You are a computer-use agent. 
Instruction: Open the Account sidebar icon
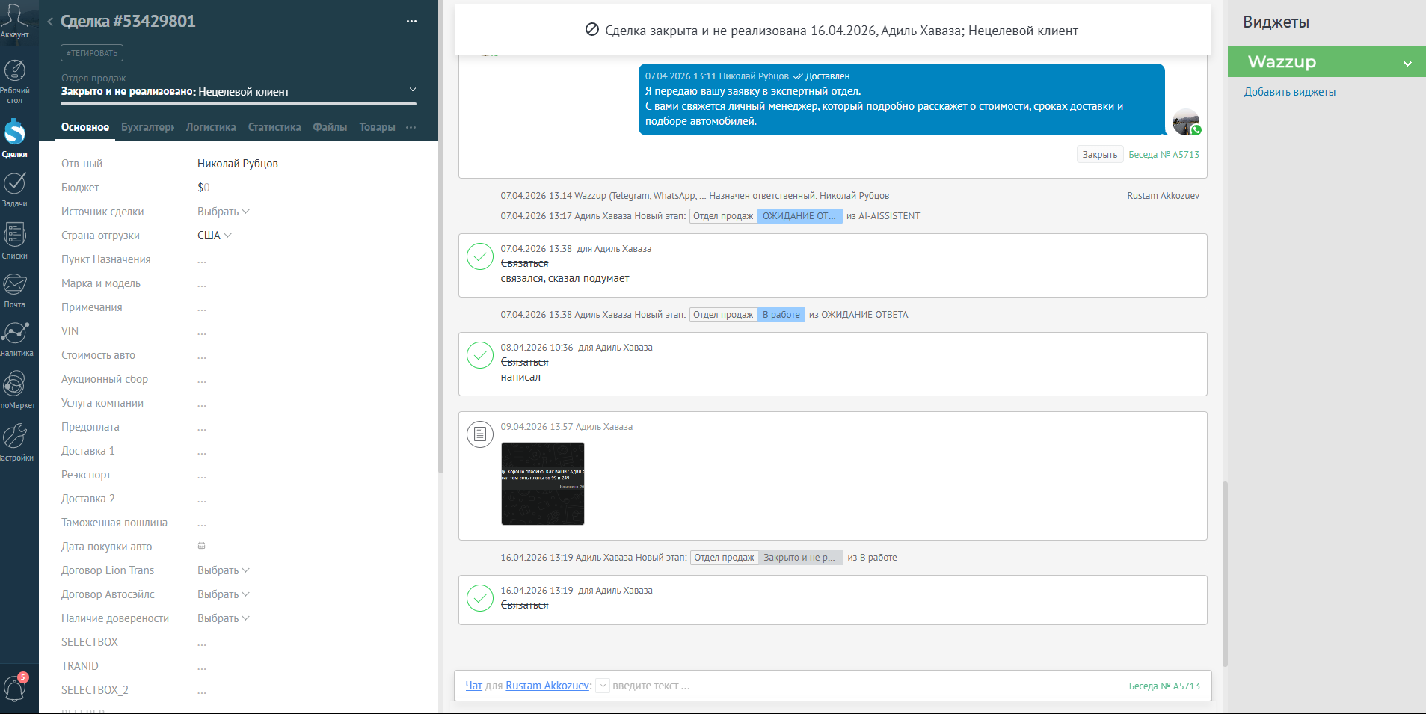[14, 20]
